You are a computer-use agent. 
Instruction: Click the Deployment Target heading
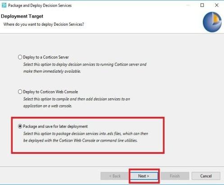click(x=22, y=16)
